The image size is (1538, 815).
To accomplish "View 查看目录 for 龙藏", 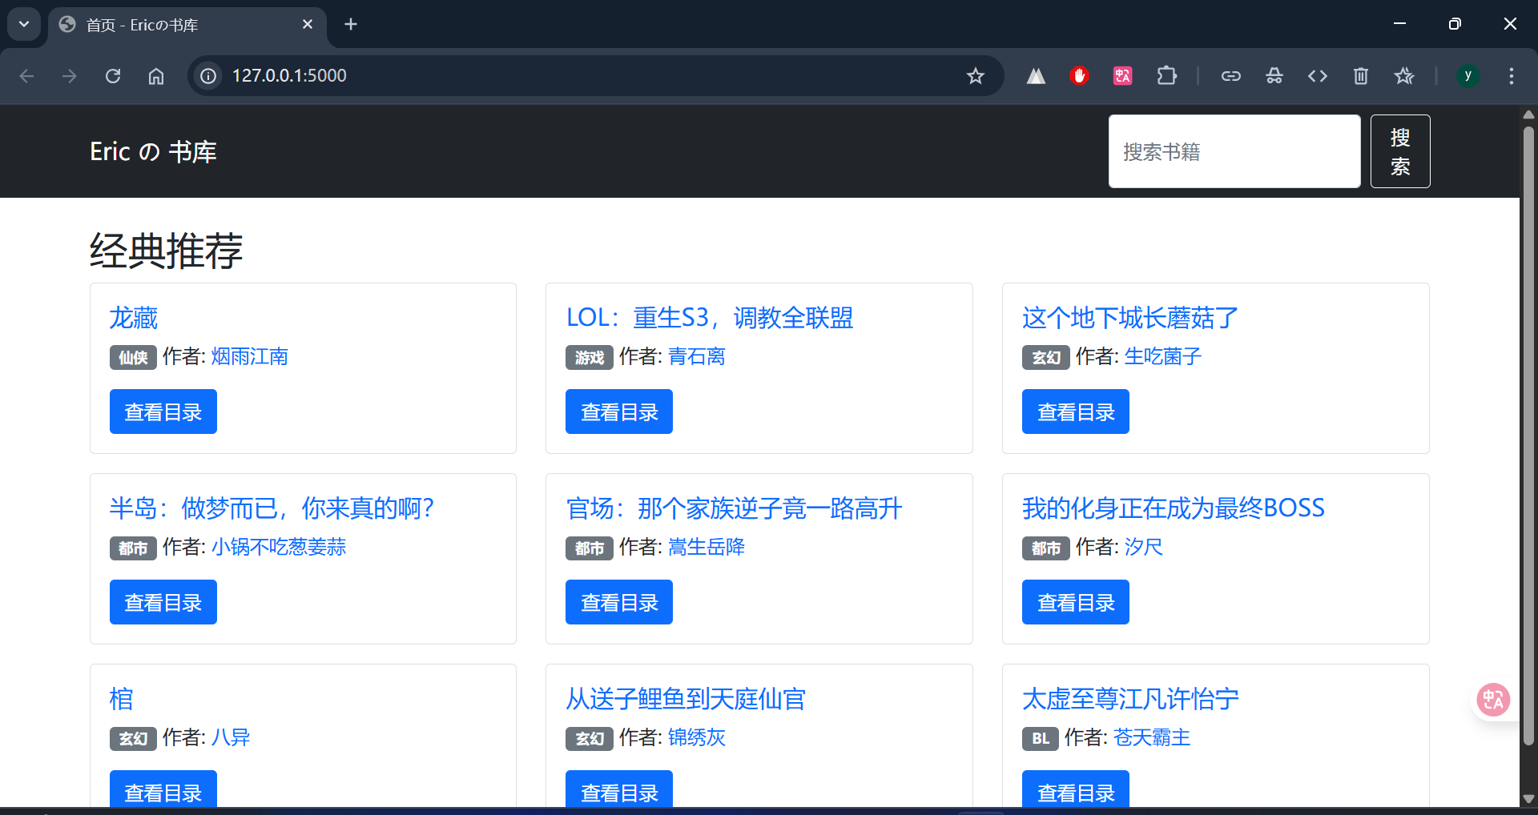I will [163, 412].
